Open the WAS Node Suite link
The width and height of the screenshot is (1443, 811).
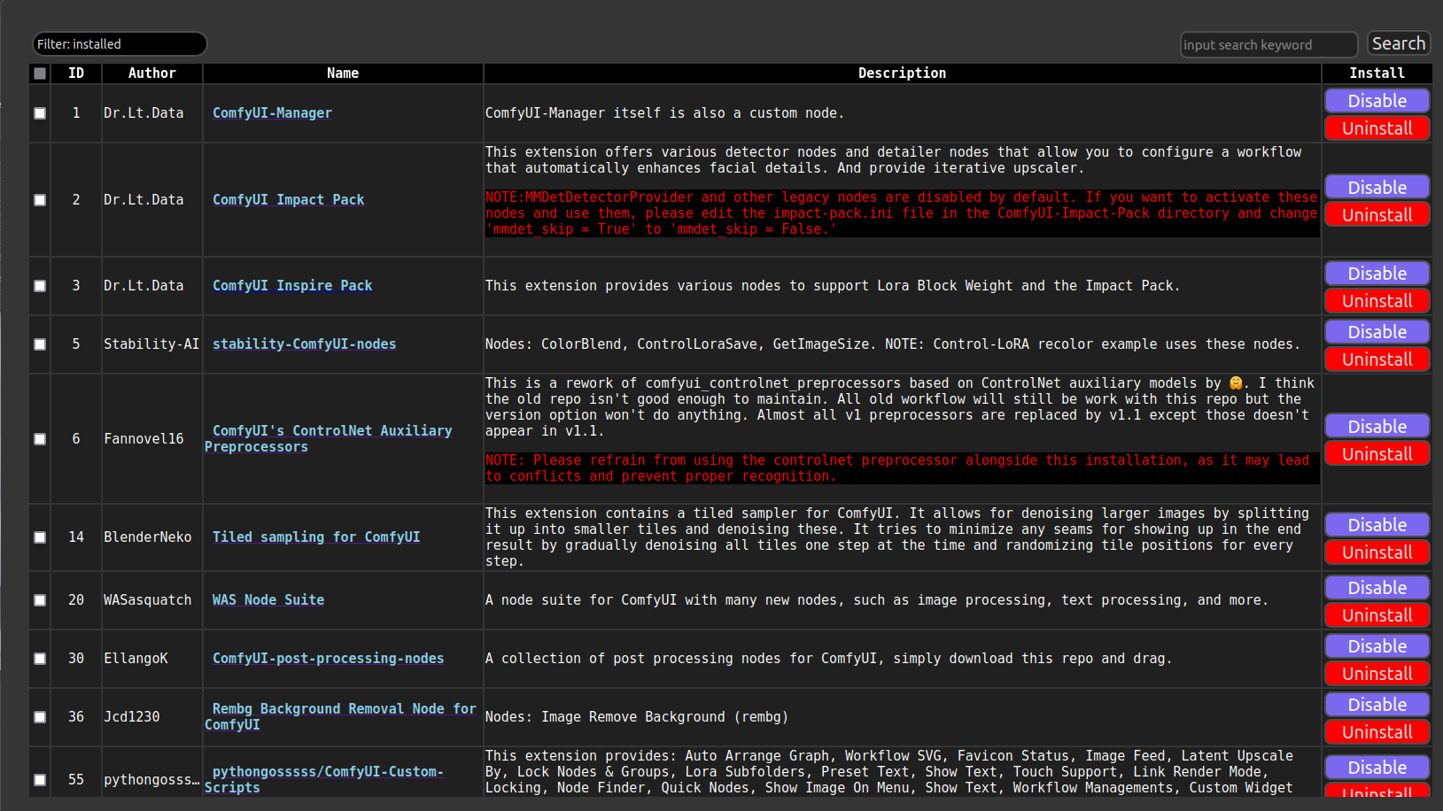[x=268, y=600]
